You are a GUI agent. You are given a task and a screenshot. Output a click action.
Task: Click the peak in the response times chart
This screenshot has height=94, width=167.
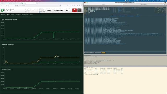click(56, 56)
